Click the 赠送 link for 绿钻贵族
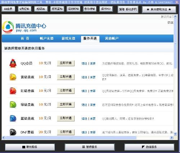The image size is (180, 153). tap(84, 105)
